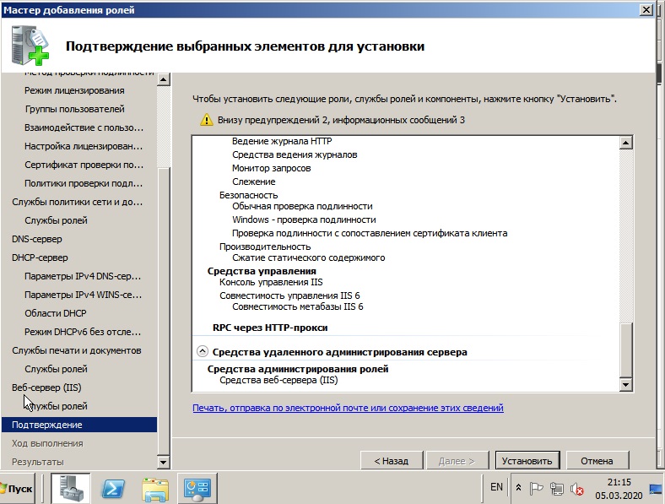Select Области DHCP step
665x504 pixels.
coord(56,313)
